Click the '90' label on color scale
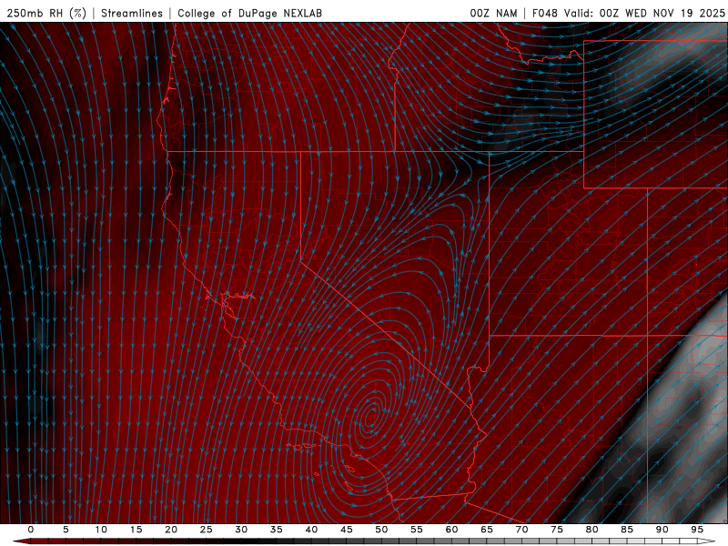Viewport: 728px width, 546px height. [x=662, y=530]
